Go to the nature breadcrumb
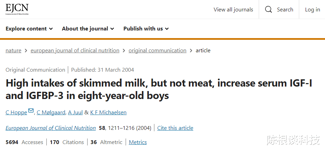Image resolution: width=325 pixels, height=152 pixels. click(x=13, y=51)
